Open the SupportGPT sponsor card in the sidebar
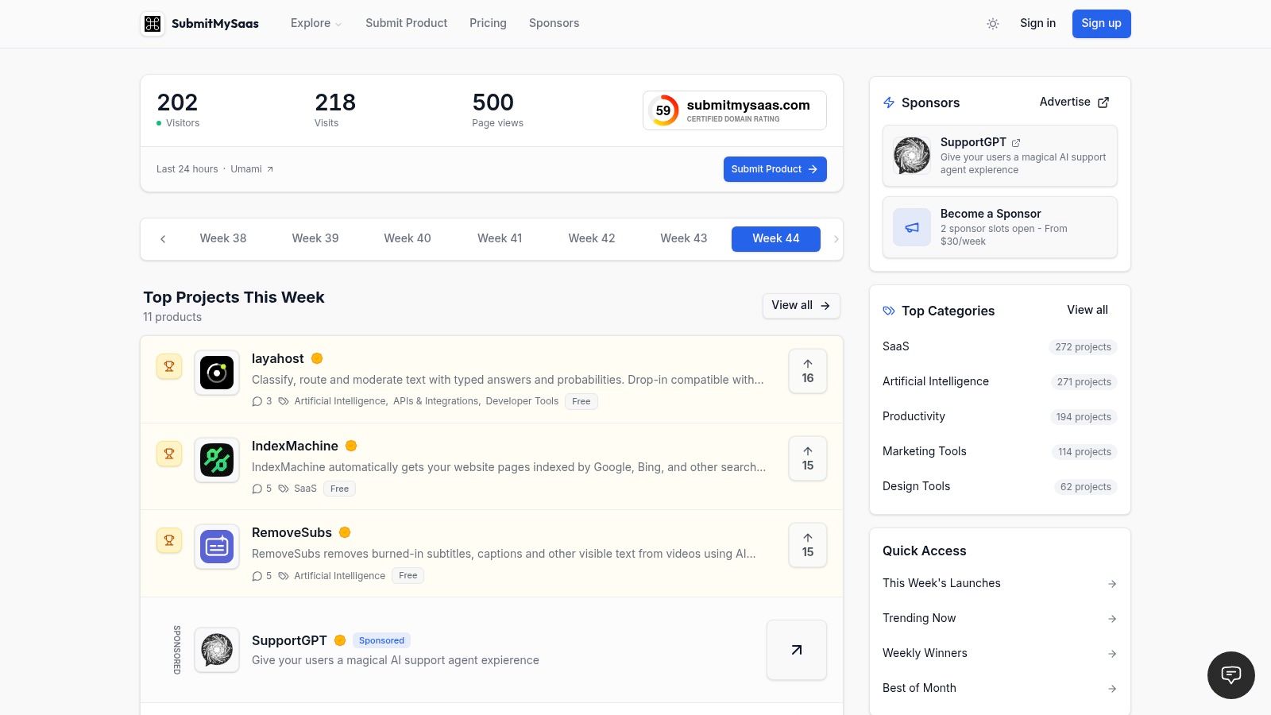 (1000, 156)
